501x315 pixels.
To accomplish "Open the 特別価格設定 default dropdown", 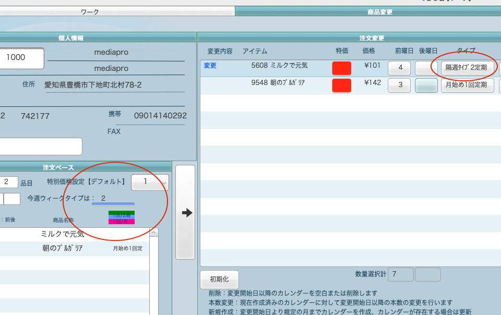I will 150,182.
